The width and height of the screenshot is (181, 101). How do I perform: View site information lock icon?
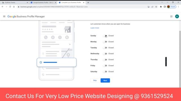point(18,7)
